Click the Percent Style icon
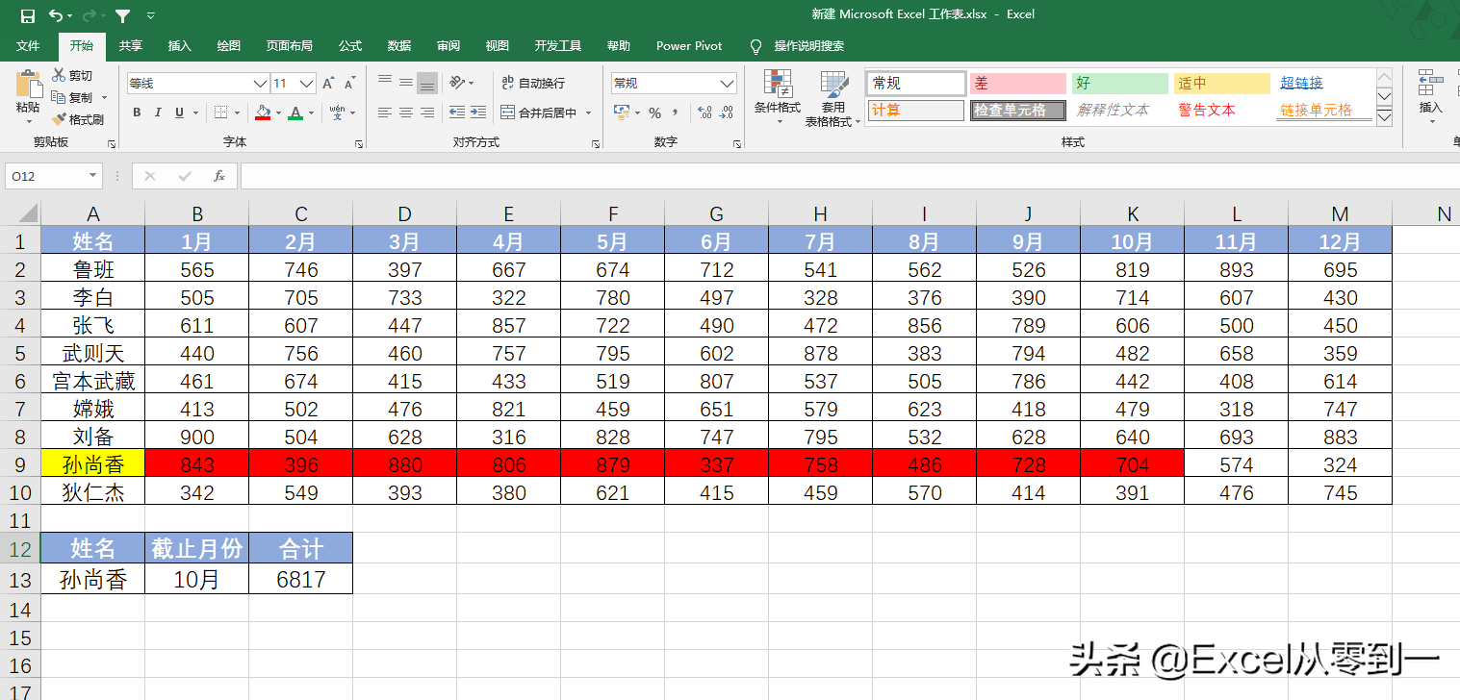1460x700 pixels. tap(655, 112)
